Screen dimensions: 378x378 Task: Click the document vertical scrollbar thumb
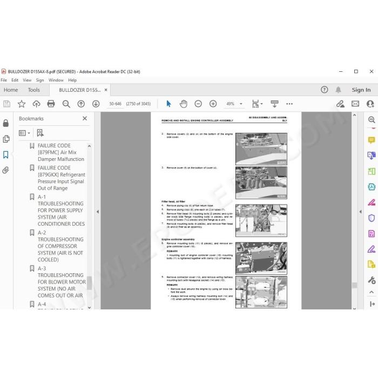pos(354,285)
